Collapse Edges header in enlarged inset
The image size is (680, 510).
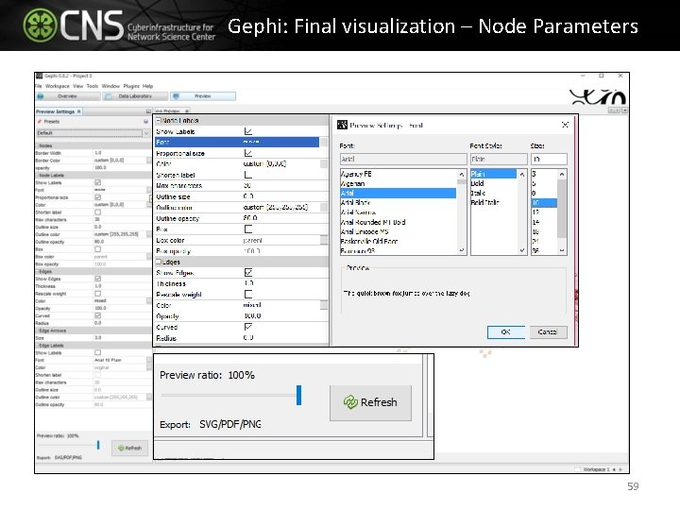(159, 262)
